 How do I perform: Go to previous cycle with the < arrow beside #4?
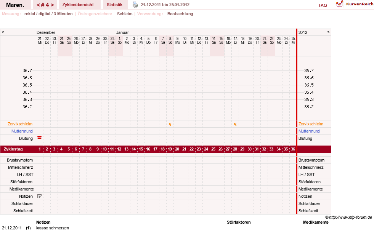tap(38, 5)
